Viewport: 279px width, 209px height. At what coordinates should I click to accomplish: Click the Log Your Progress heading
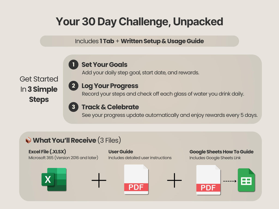(110, 86)
